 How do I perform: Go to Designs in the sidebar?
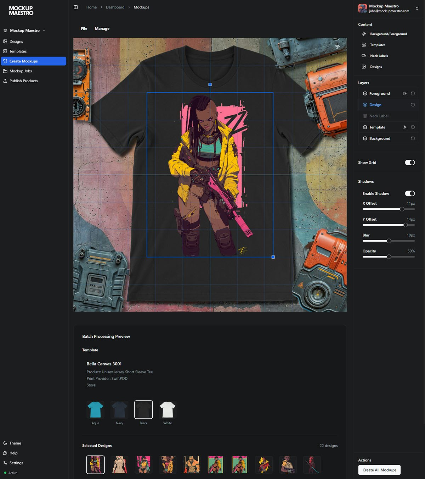pos(33,42)
